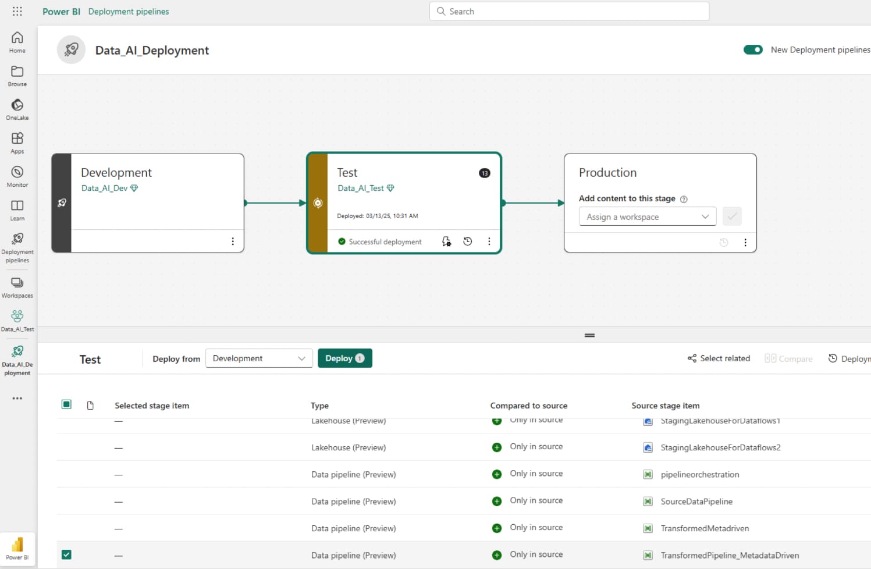Open Learn in the sidebar
This screenshot has height=569, width=871.
(x=17, y=211)
